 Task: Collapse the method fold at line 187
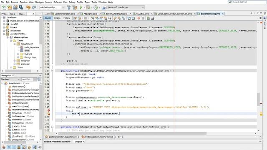52,70
